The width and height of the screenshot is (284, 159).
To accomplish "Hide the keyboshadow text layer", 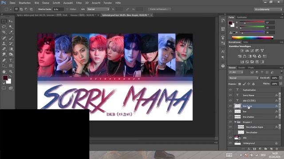I will (230, 90).
